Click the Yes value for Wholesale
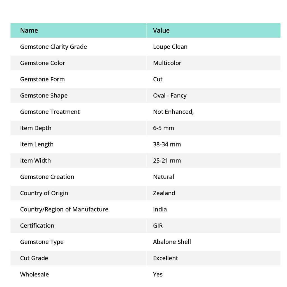The image size is (287, 287). 158,274
